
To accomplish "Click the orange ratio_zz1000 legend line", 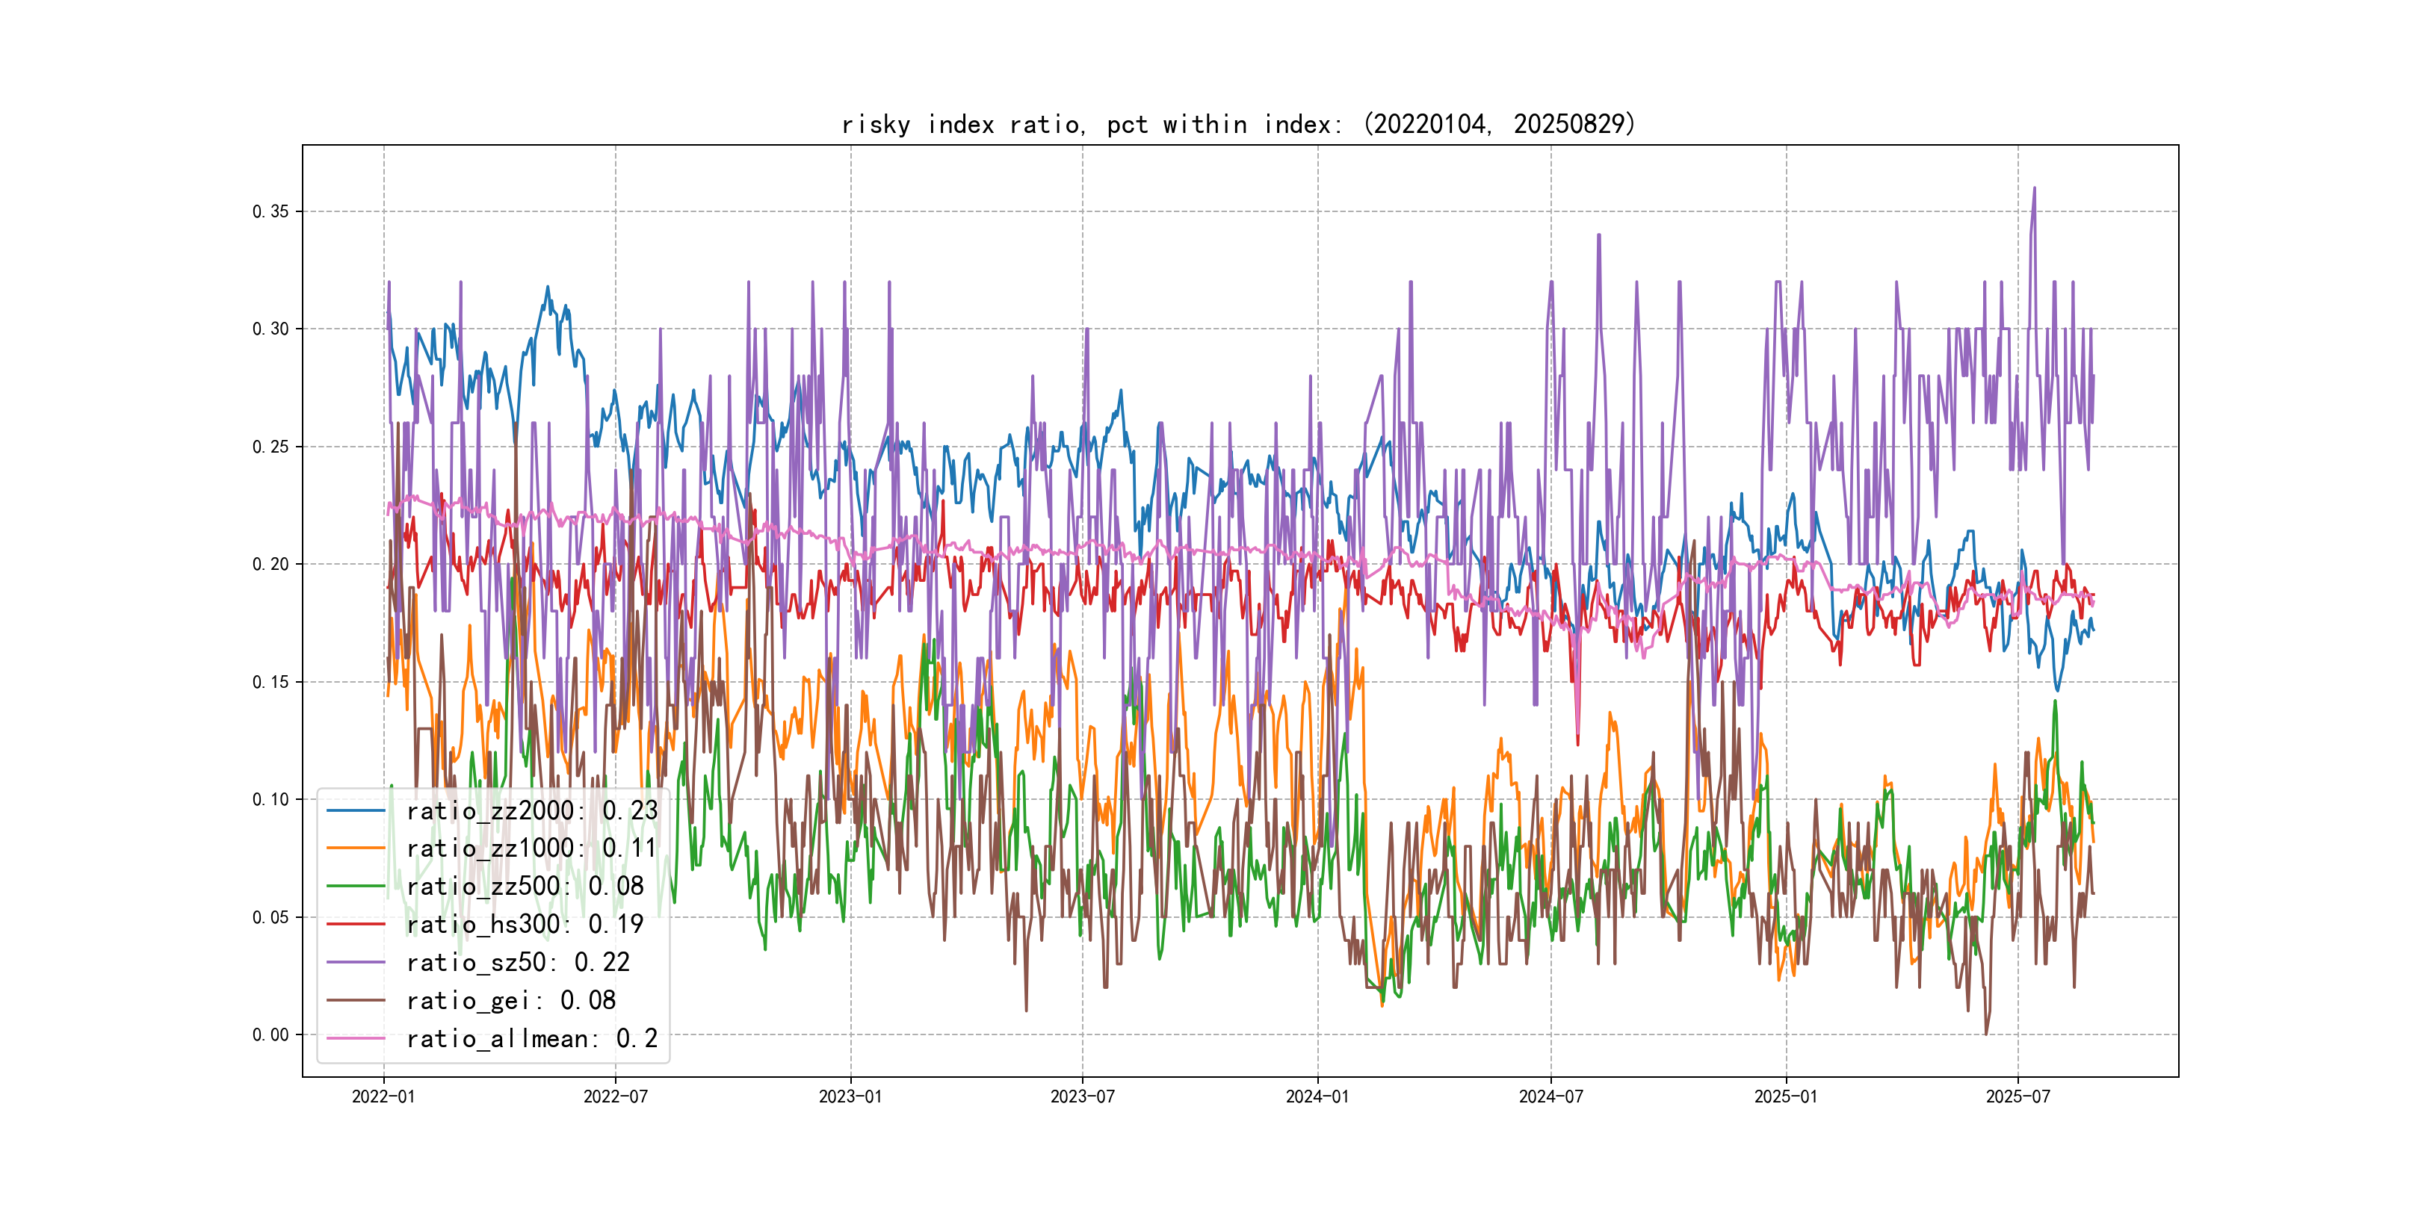I will [x=355, y=848].
